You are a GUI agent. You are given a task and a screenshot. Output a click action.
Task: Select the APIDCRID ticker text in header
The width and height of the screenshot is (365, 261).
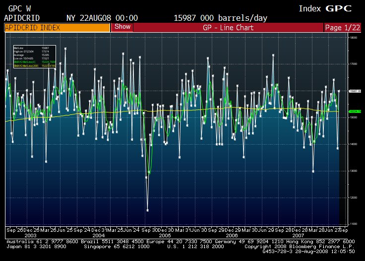click(22, 18)
